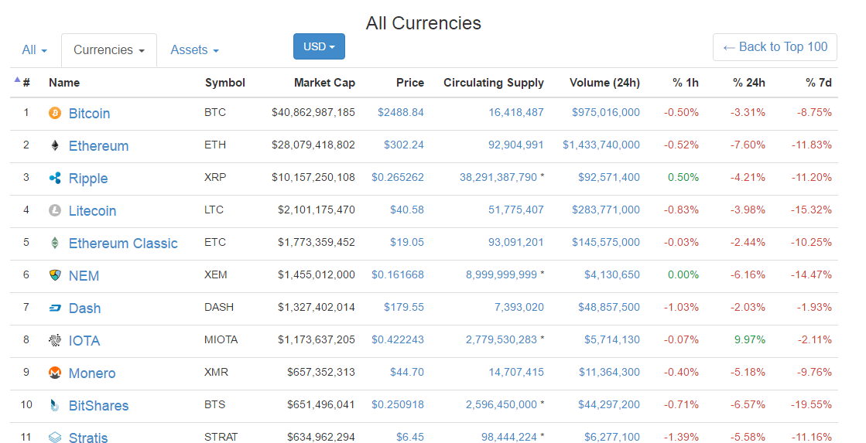Click BitShares 7d change -19.55%
The width and height of the screenshot is (866, 443).
pos(811,405)
